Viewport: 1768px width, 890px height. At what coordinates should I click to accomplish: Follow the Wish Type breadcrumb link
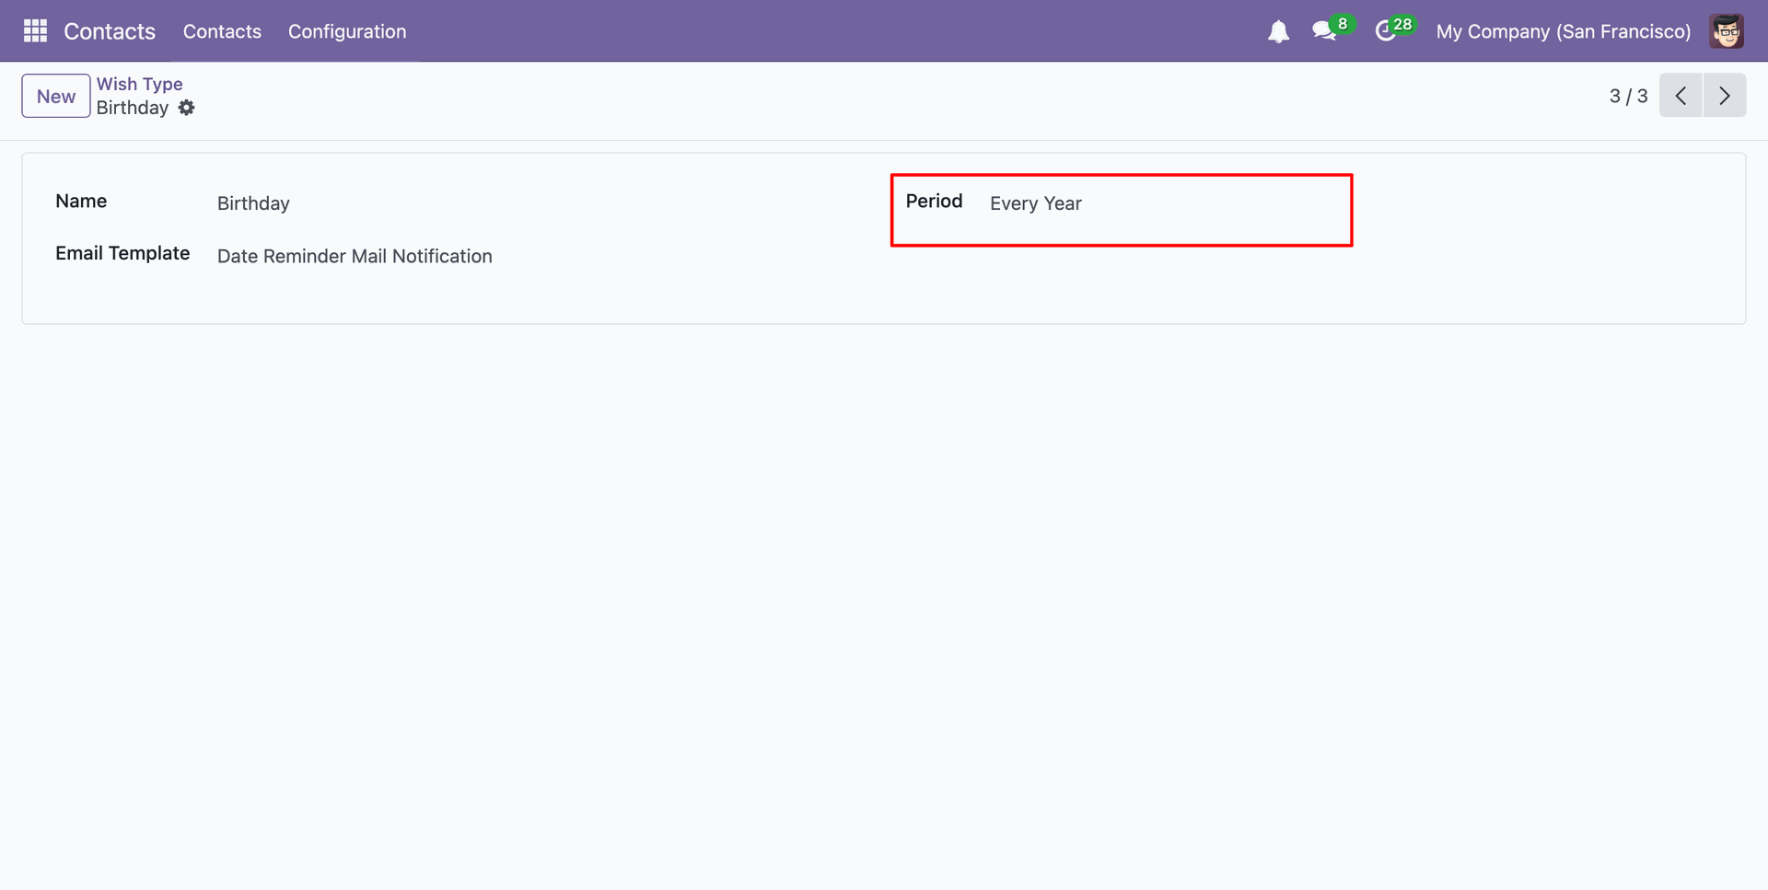point(140,84)
